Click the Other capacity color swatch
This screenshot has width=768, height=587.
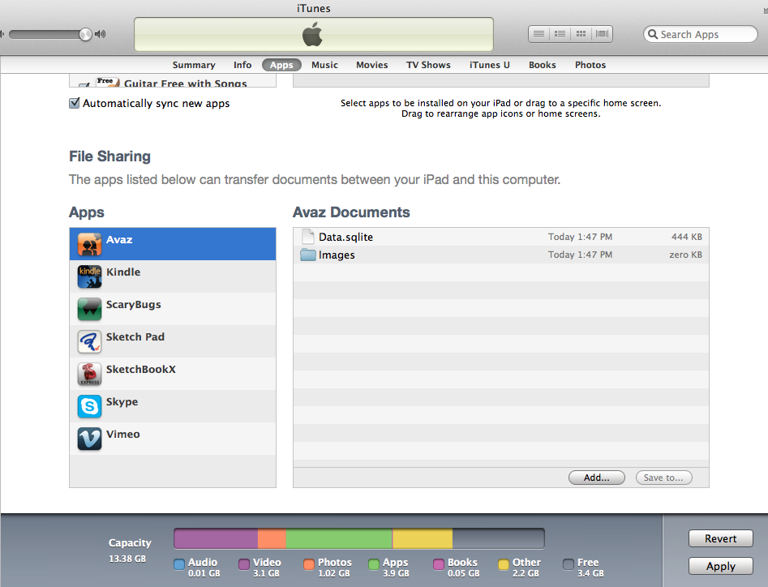(504, 564)
